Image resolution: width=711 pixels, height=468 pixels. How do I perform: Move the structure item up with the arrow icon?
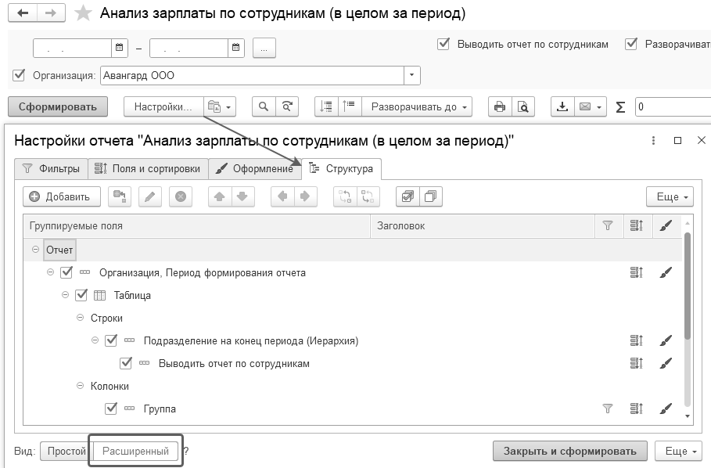[220, 196]
